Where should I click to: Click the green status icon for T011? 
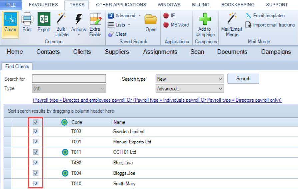click(x=65, y=152)
